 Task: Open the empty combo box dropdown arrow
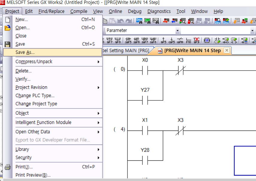click(x=252, y=30)
